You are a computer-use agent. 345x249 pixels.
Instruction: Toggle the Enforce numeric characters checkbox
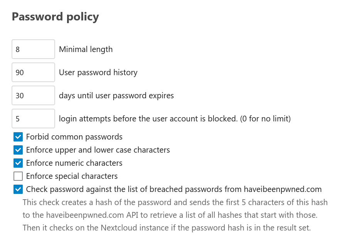(x=18, y=163)
